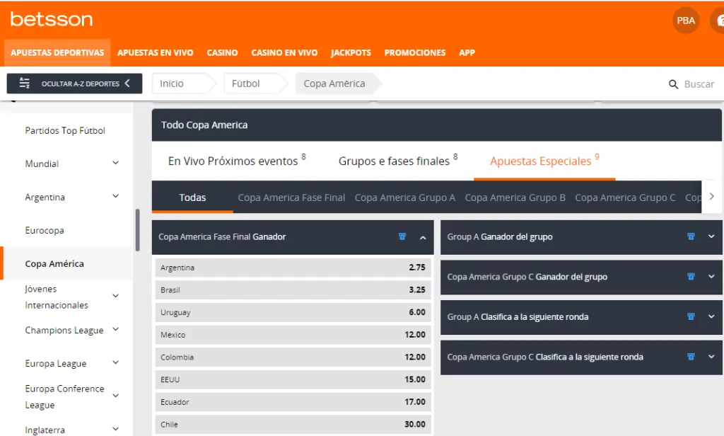Expand Group A Clasifica a la siguiente ronda
This screenshot has height=436, width=724.
pyautogui.click(x=711, y=316)
